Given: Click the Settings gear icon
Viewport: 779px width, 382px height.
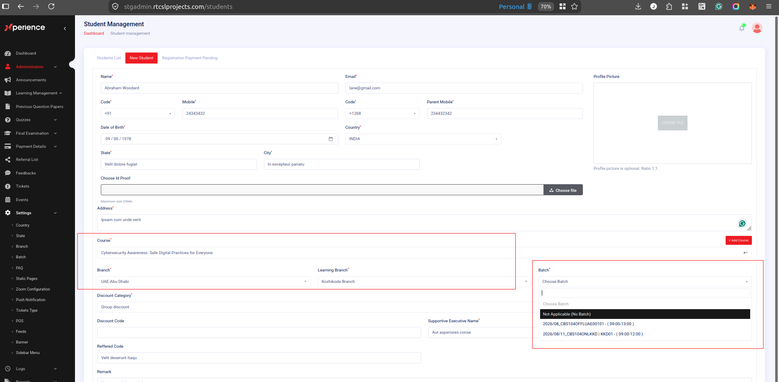Looking at the screenshot, I should coord(8,213).
